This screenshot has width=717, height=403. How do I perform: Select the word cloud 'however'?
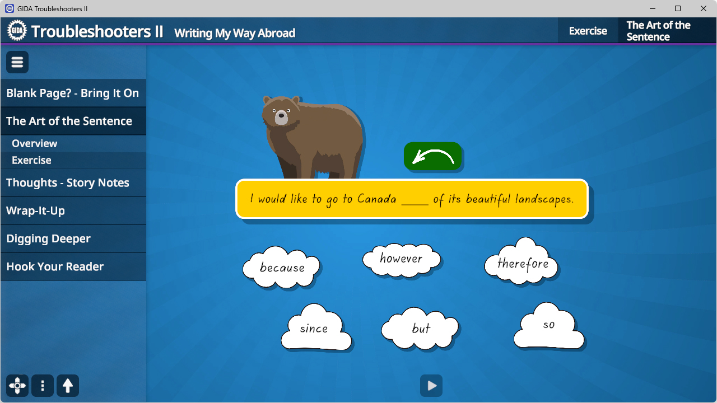tap(401, 259)
